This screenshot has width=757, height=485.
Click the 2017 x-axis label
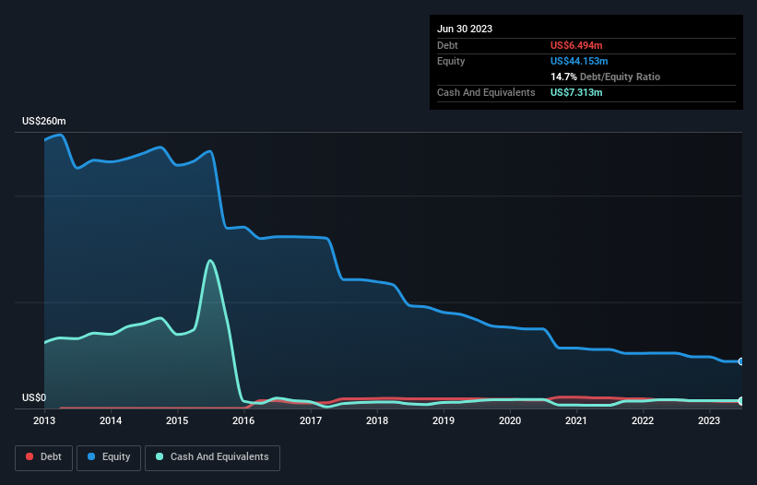[x=311, y=420]
